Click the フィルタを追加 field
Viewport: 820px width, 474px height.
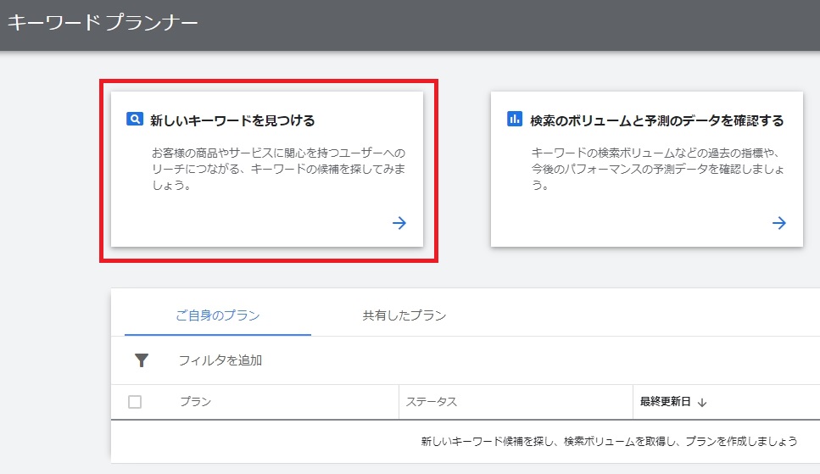pyautogui.click(x=220, y=360)
